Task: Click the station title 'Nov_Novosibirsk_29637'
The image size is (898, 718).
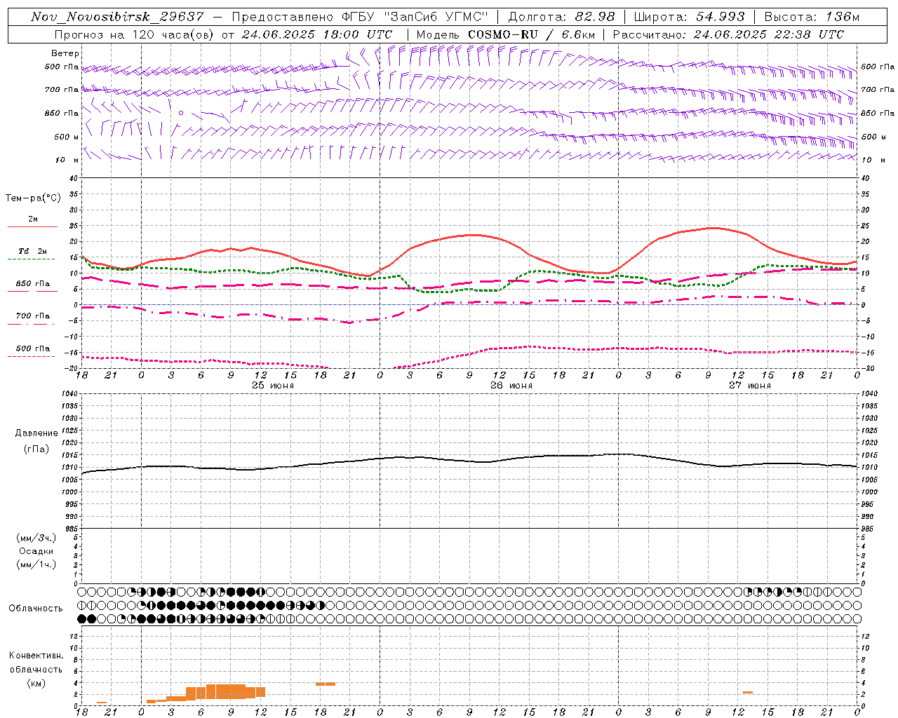Action: click(116, 17)
